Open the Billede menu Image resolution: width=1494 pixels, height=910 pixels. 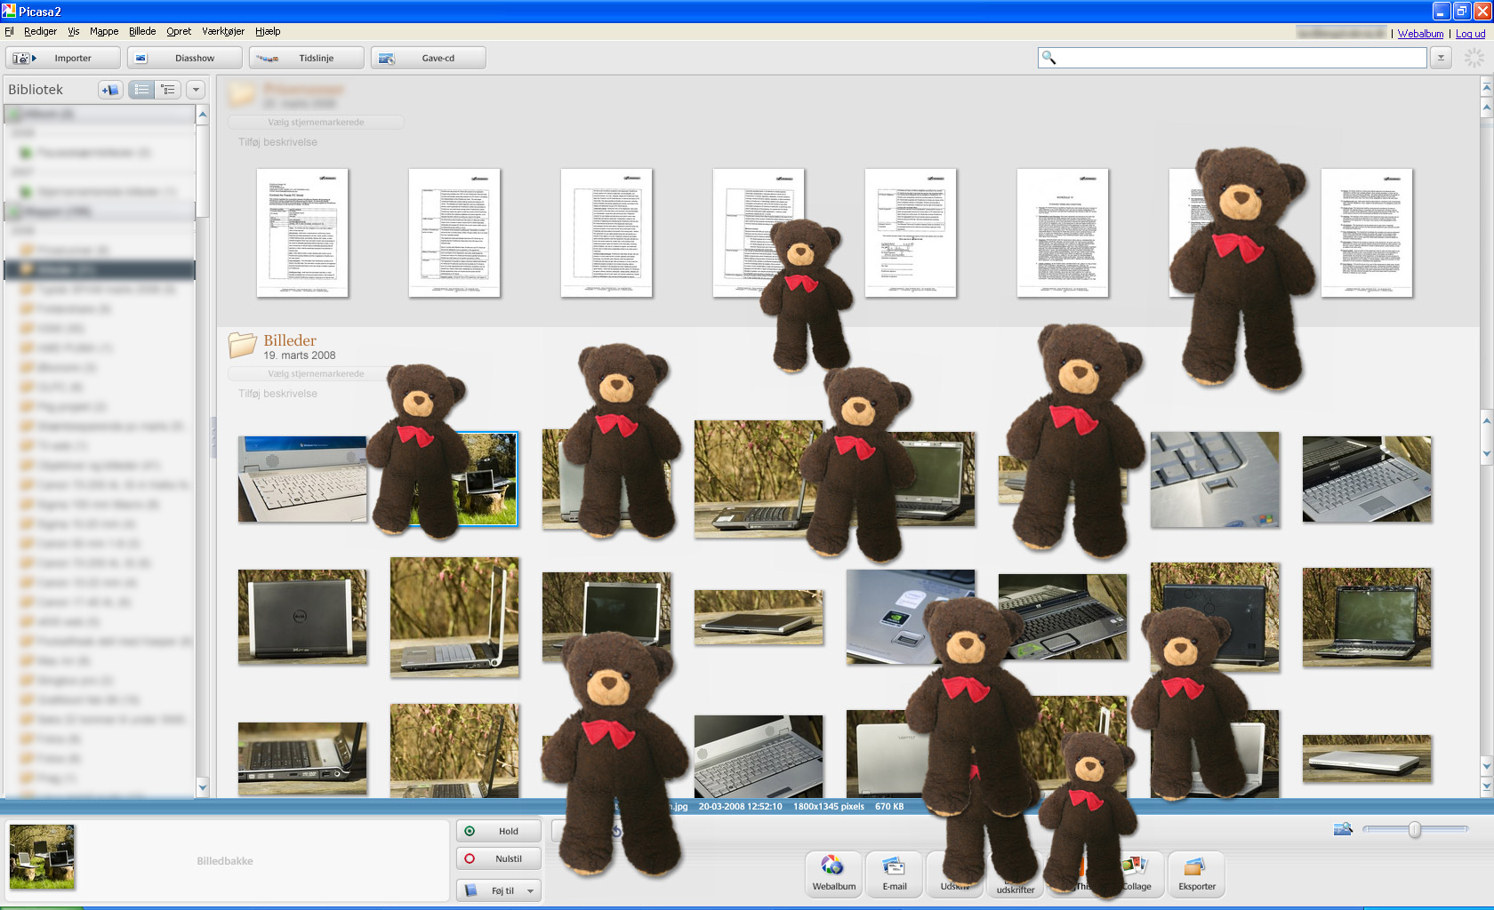142,31
